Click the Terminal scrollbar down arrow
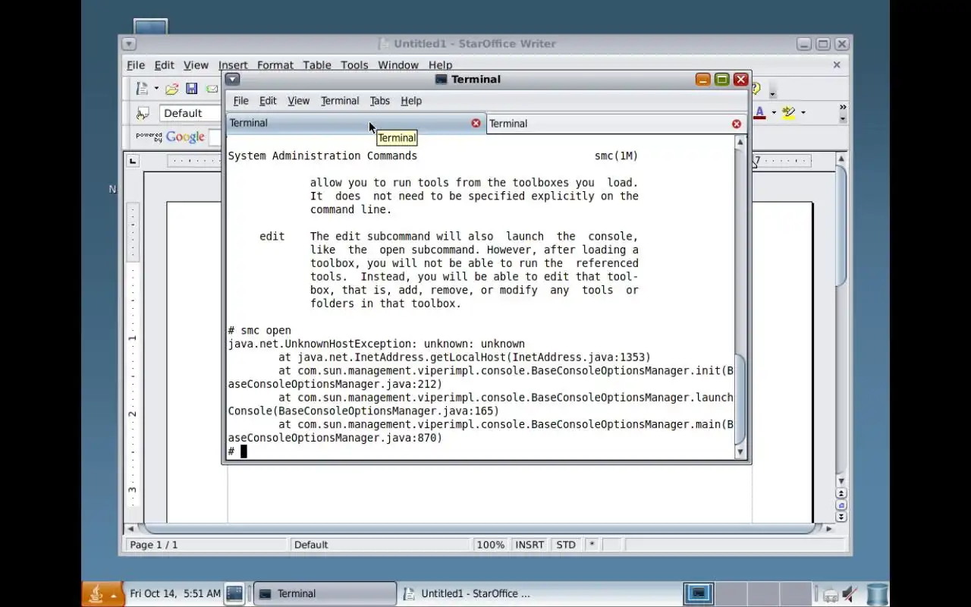The height and width of the screenshot is (607, 971). [x=740, y=452]
